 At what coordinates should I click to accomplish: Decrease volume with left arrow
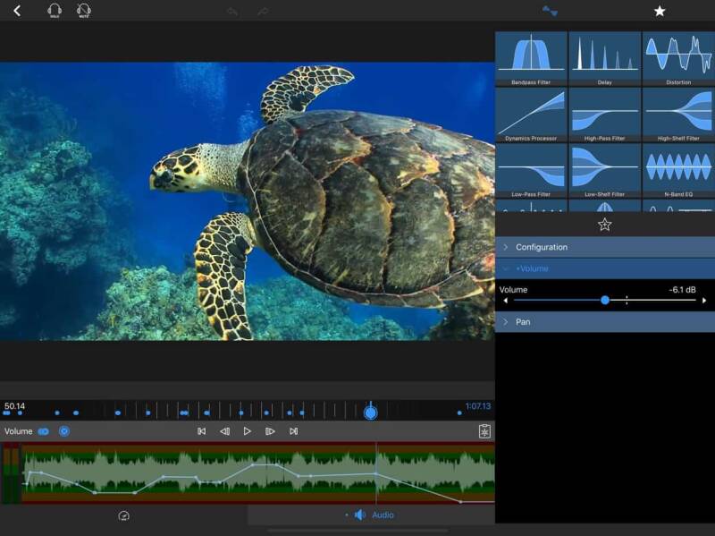pyautogui.click(x=505, y=301)
